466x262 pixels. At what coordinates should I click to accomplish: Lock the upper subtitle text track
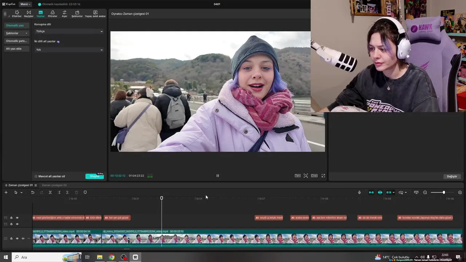(x=11, y=218)
